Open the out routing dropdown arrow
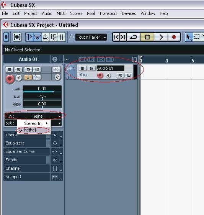Screen dimensions: 204x215 click(60, 123)
